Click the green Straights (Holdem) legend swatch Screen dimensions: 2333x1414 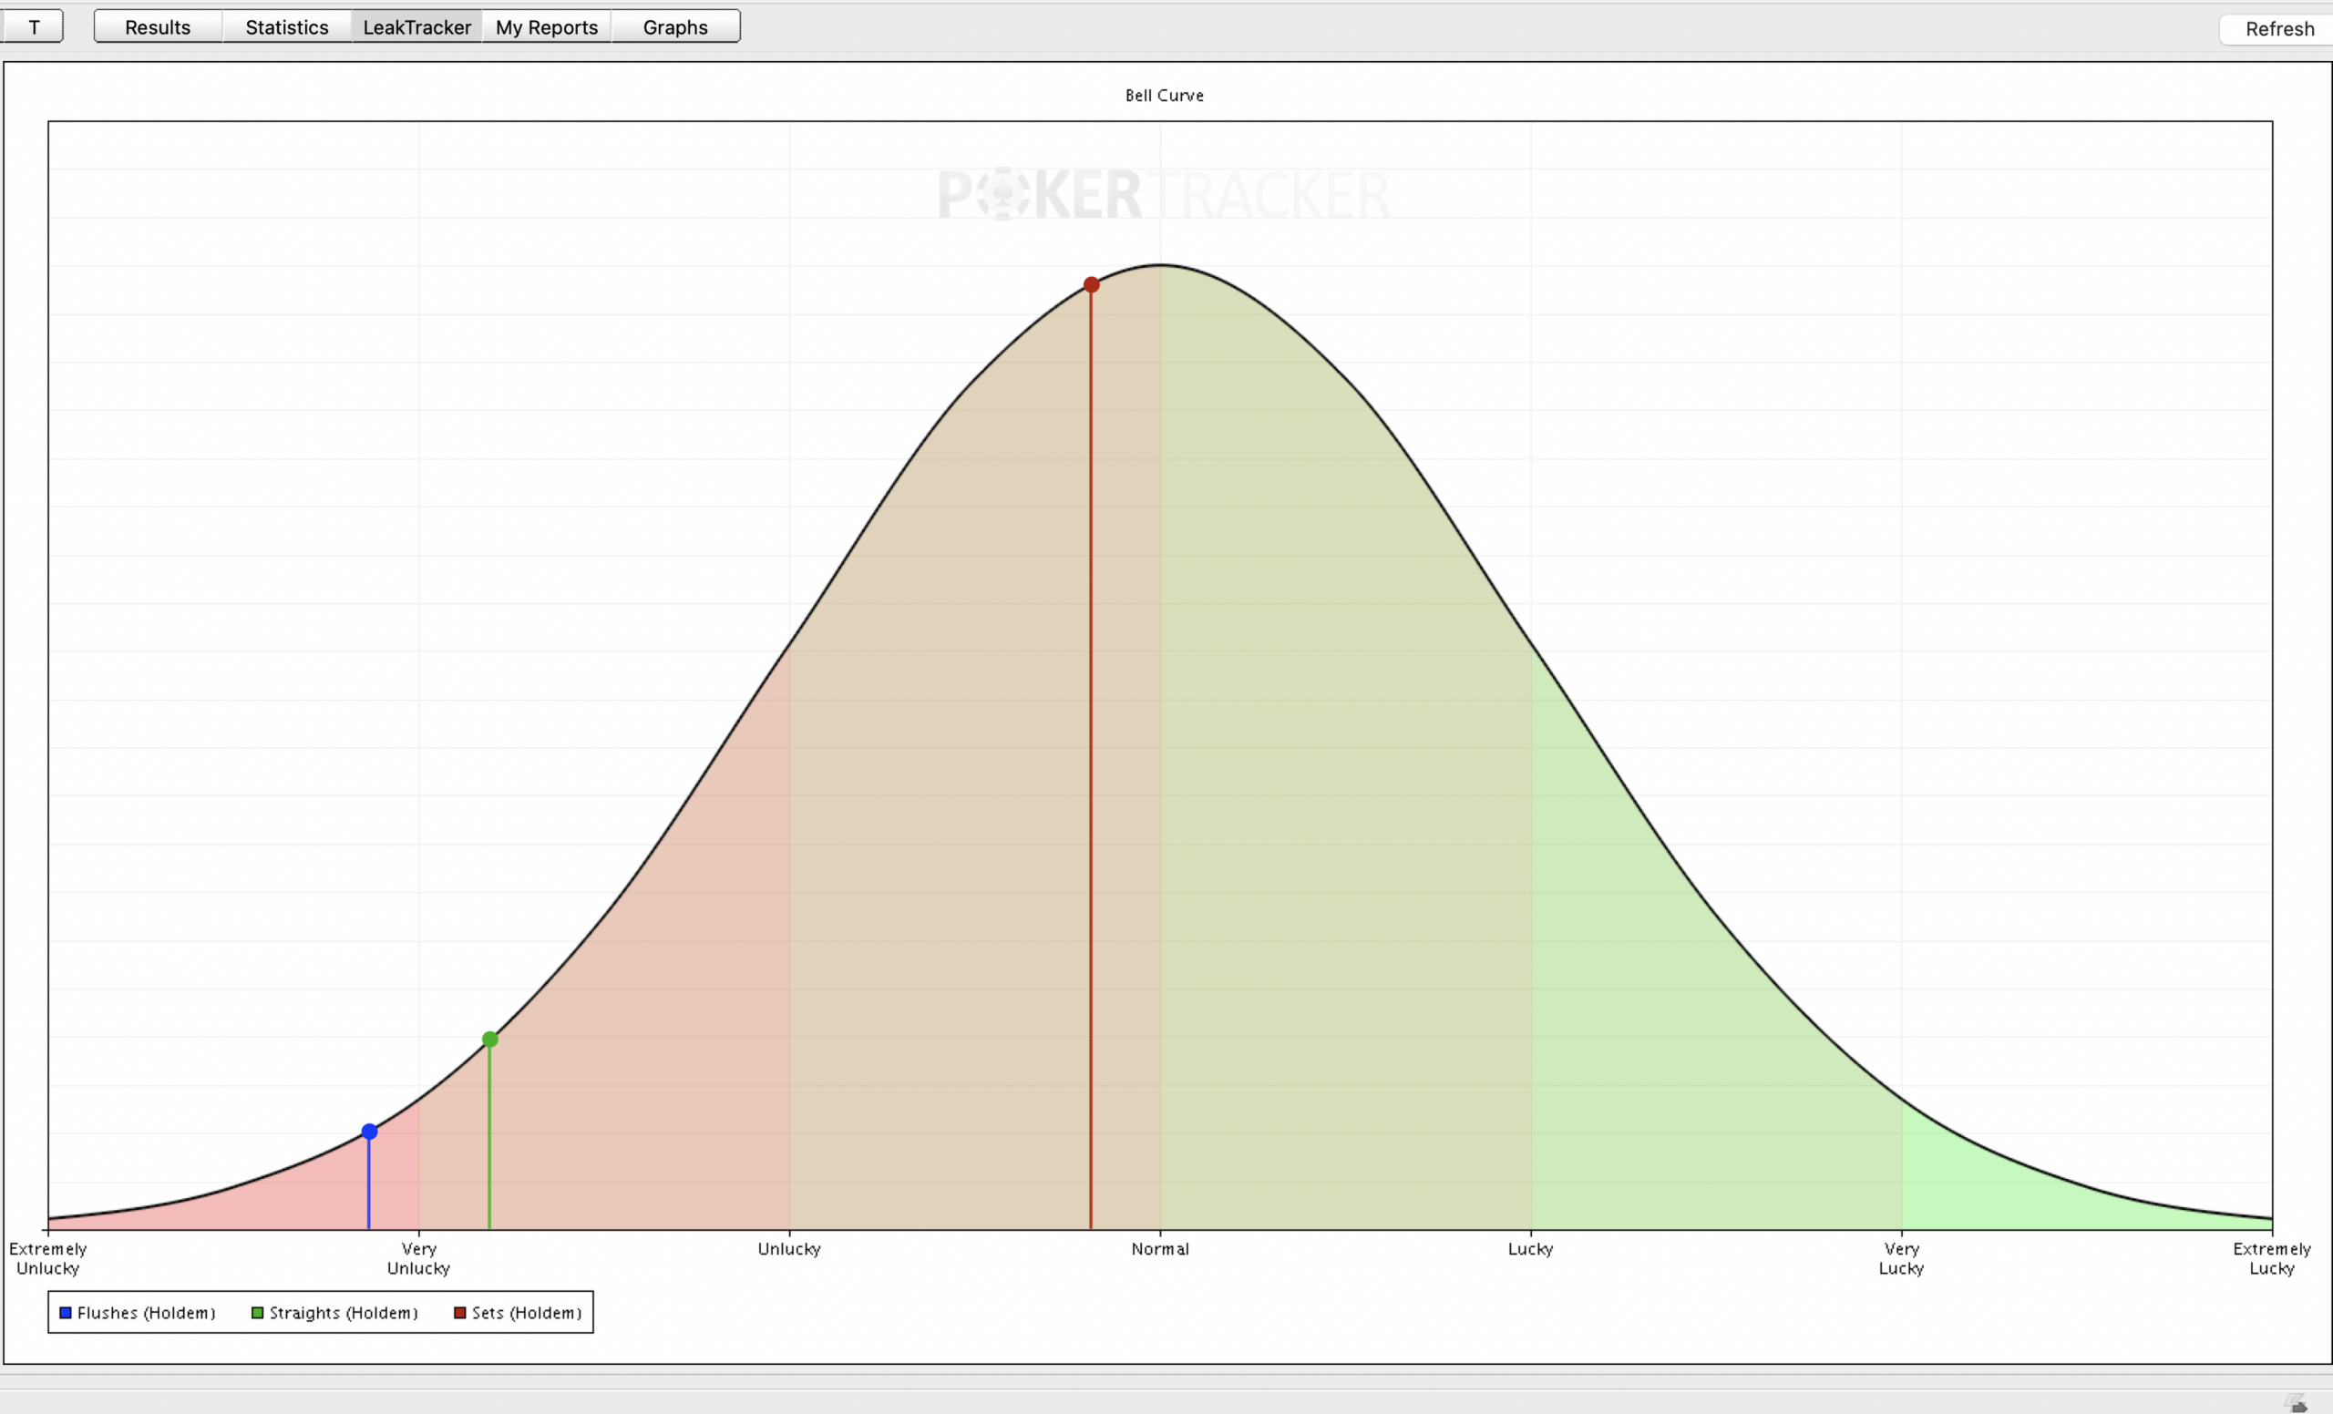[258, 1313]
